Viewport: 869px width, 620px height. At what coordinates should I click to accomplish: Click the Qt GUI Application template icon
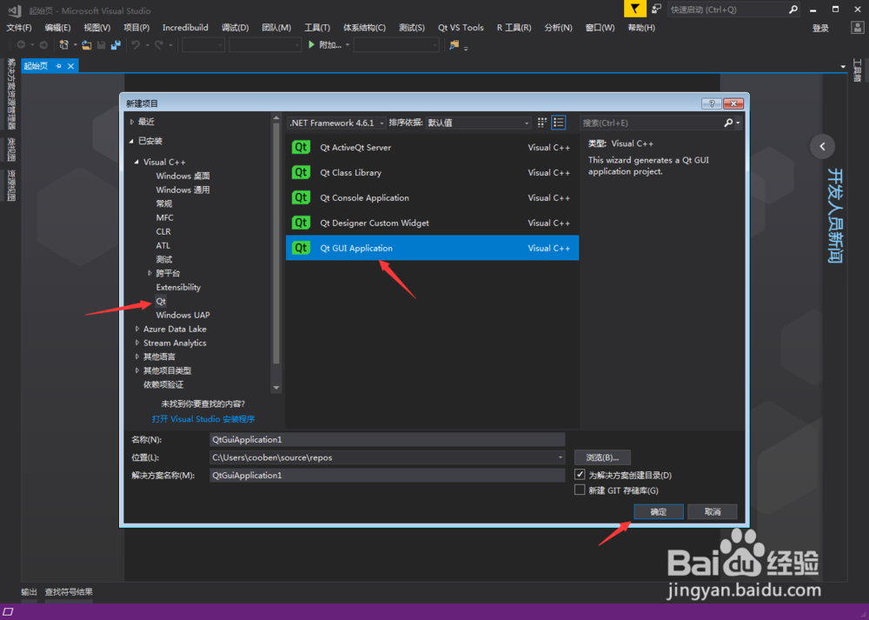[x=301, y=248]
